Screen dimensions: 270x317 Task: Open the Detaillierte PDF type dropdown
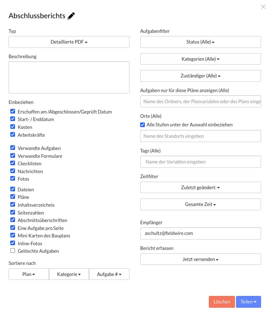[69, 42]
